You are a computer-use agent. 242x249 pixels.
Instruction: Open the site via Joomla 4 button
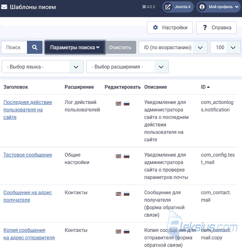178,7
